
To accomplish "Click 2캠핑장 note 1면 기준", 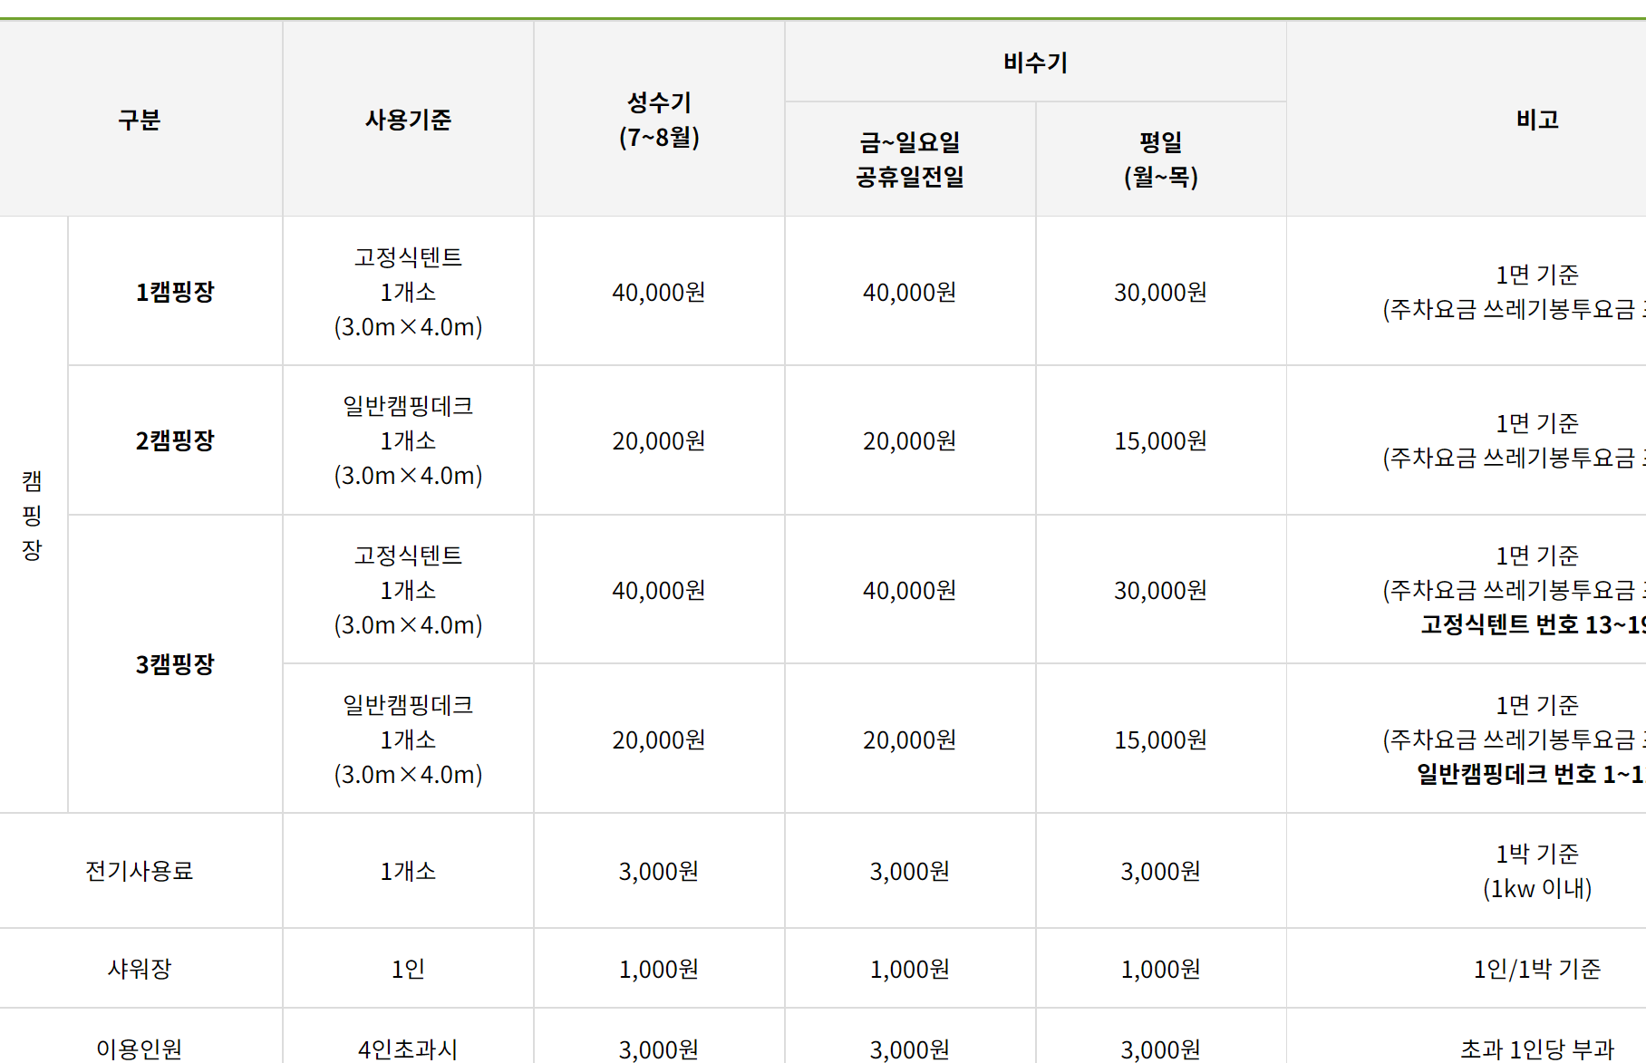I will pos(1537,423).
